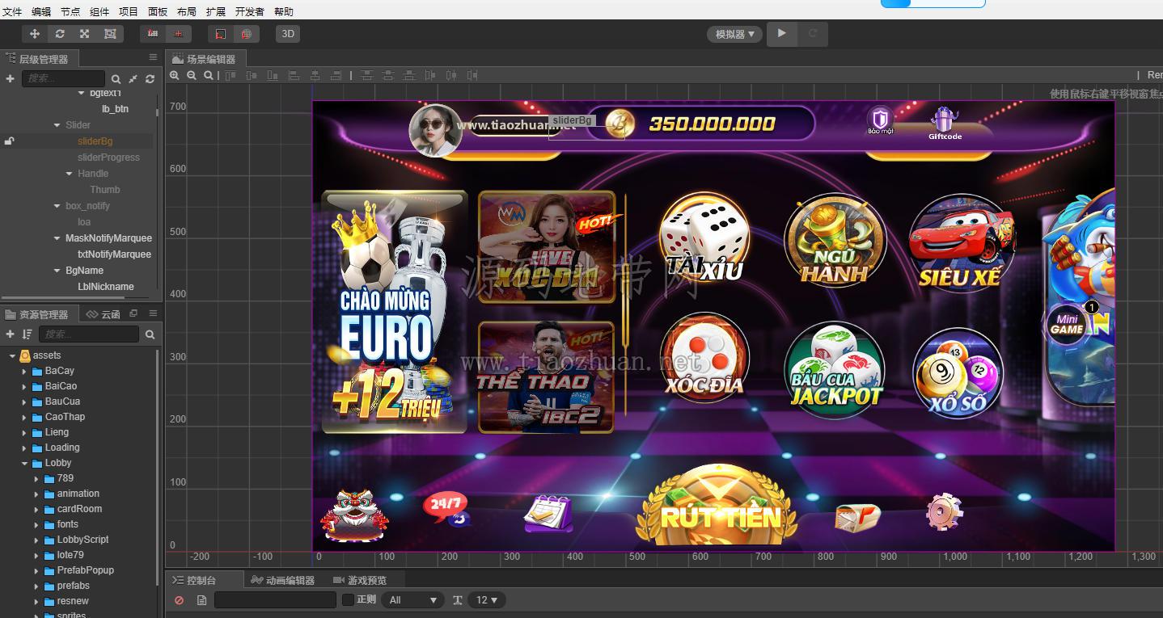Select the move transform tool
This screenshot has height=618, width=1163.
35,34
